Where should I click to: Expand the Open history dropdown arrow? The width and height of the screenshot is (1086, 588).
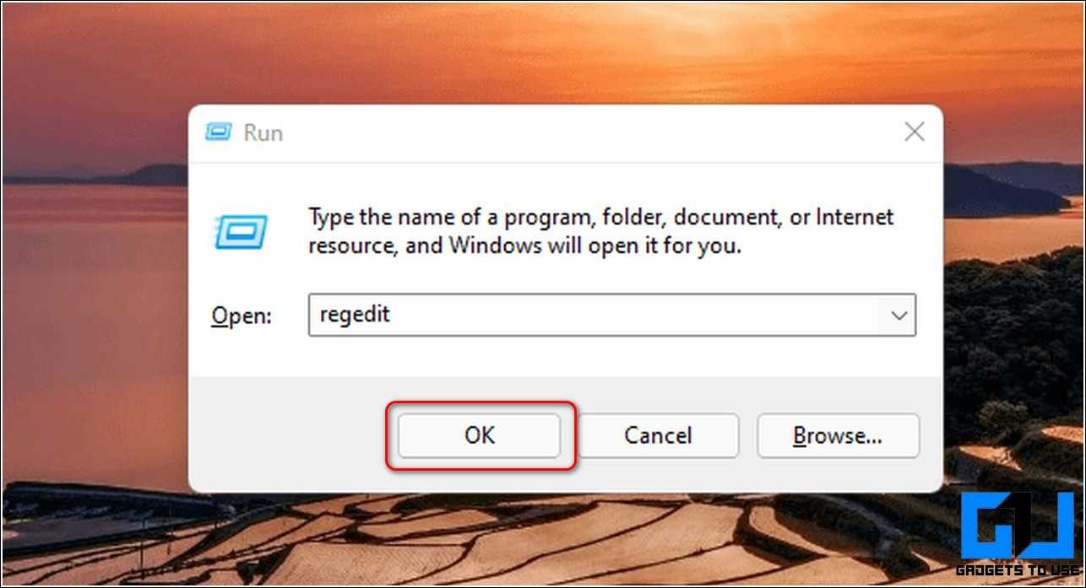[899, 316]
